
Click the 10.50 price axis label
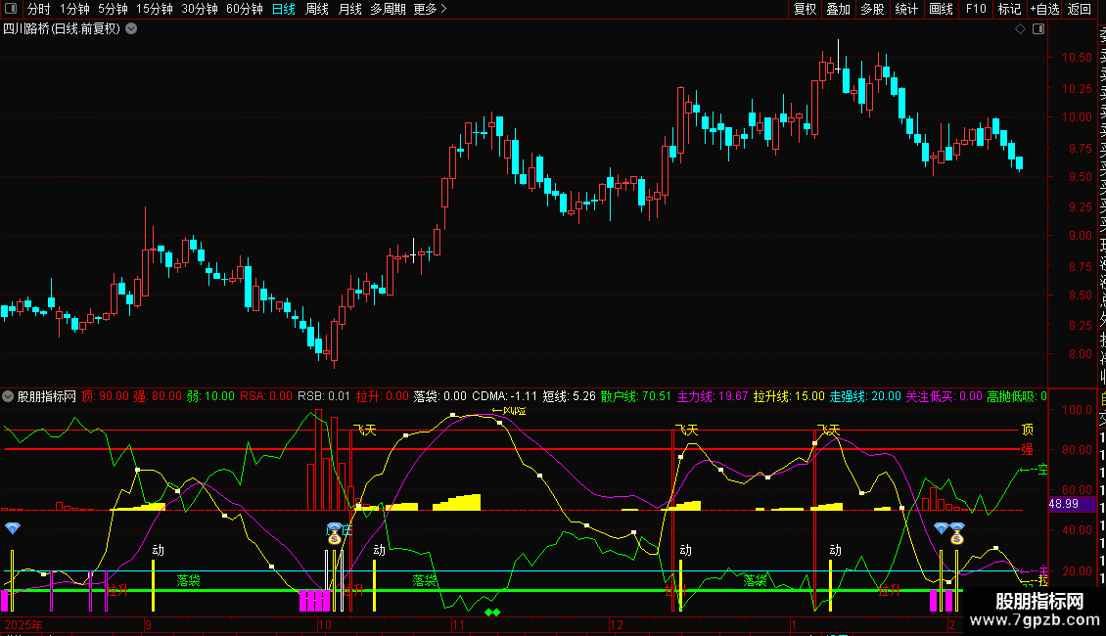(1077, 58)
